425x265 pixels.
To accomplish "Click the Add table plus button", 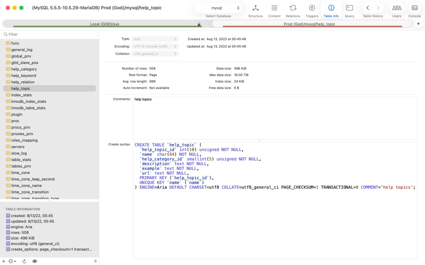I will pos(4,261).
